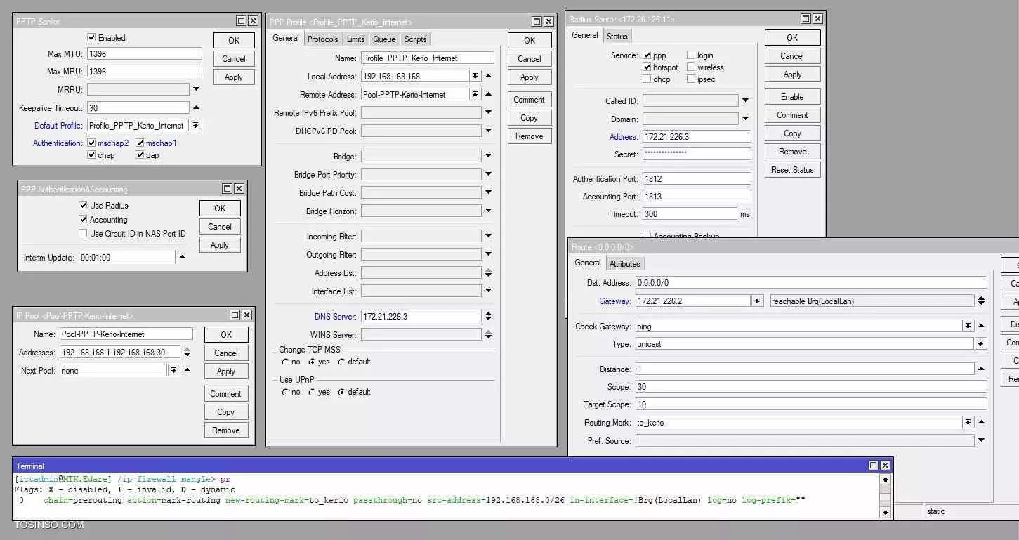
Task: Open Check Gateway dropdown in Route window
Action: [x=968, y=326]
